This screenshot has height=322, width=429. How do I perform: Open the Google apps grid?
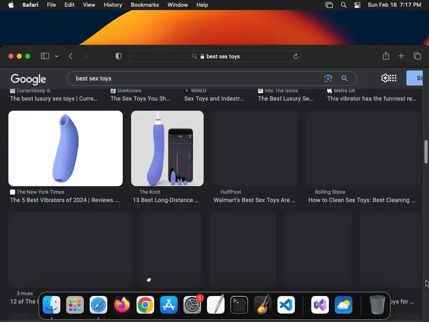pos(393,78)
